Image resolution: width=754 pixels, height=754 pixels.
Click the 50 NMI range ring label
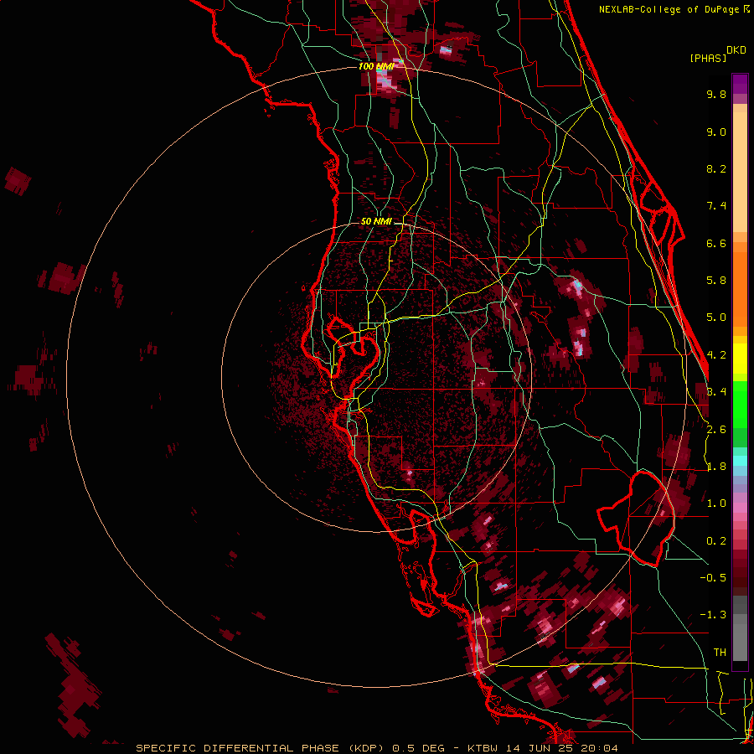coord(376,222)
